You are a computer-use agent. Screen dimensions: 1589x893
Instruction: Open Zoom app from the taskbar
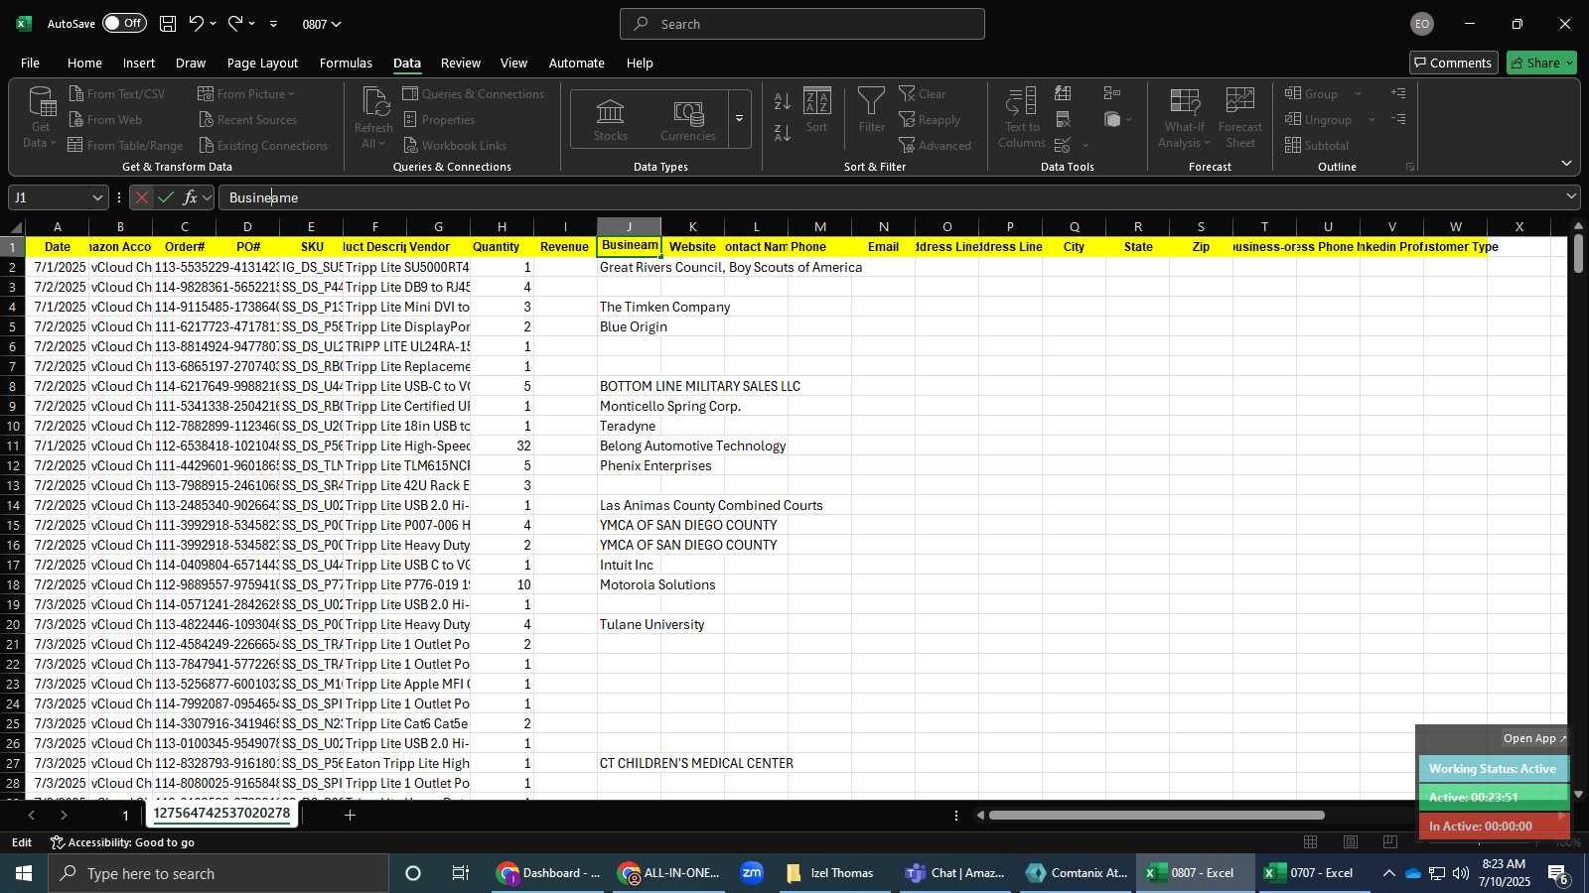tap(752, 873)
